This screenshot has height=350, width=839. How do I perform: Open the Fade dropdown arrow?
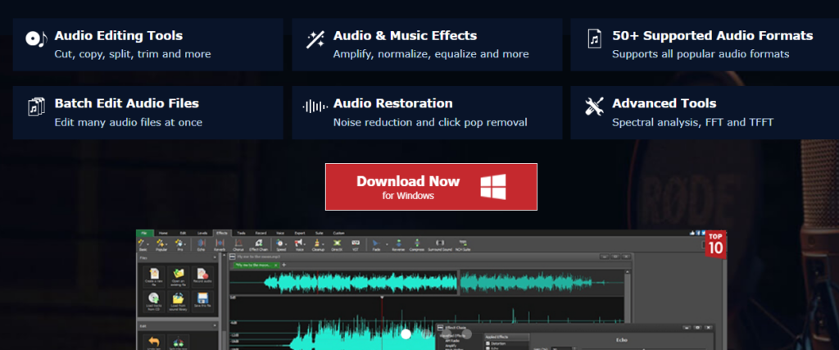pos(387,244)
